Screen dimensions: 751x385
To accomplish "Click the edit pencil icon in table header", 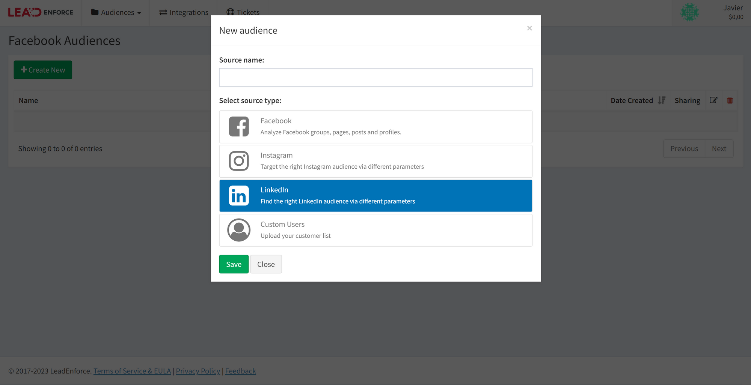I will (x=713, y=100).
